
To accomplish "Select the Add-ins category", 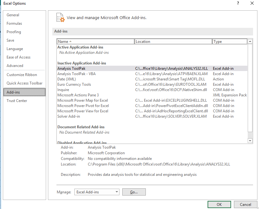I will point(24,92).
